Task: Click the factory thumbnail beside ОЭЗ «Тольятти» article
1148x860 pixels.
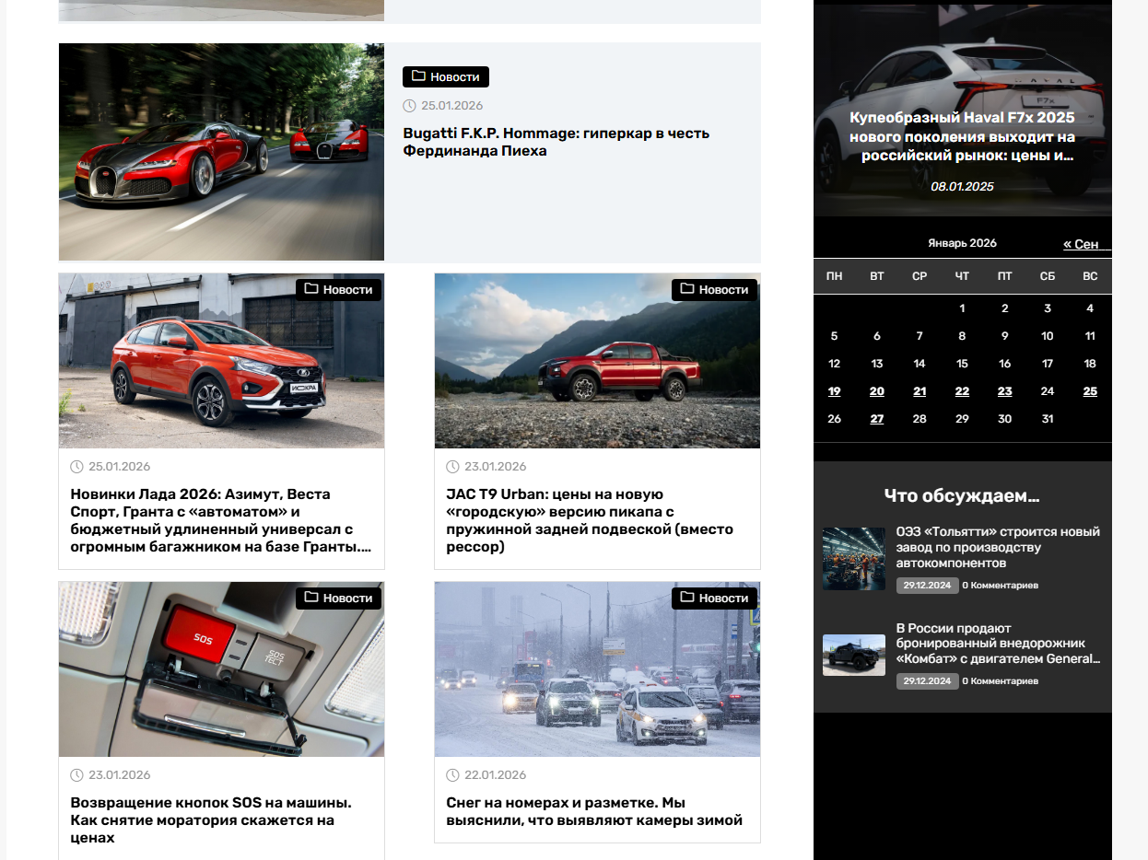Action: (x=854, y=559)
